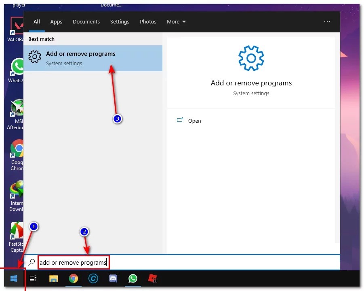This screenshot has height=291, width=364.
Task: Click the search text input field
Action: (x=182, y=262)
